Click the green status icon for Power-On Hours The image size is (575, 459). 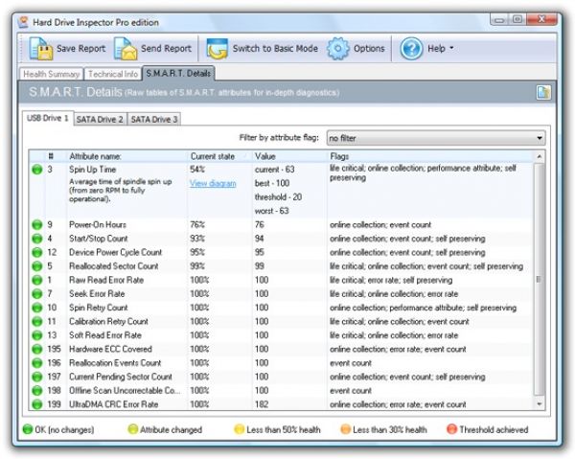coord(35,225)
